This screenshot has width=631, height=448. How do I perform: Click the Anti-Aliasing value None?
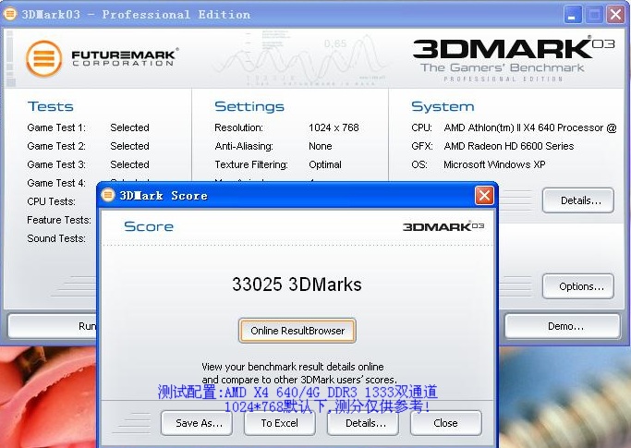coord(321,146)
